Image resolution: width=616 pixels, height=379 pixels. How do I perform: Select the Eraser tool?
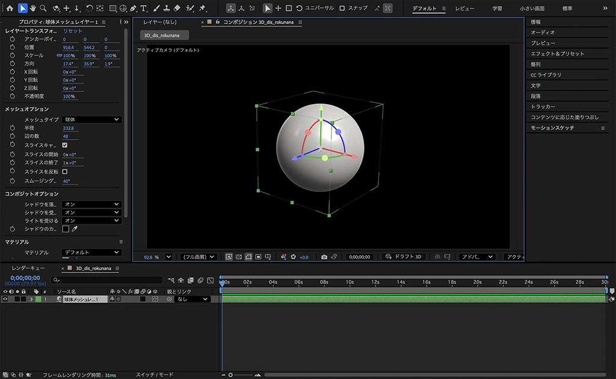[176, 8]
